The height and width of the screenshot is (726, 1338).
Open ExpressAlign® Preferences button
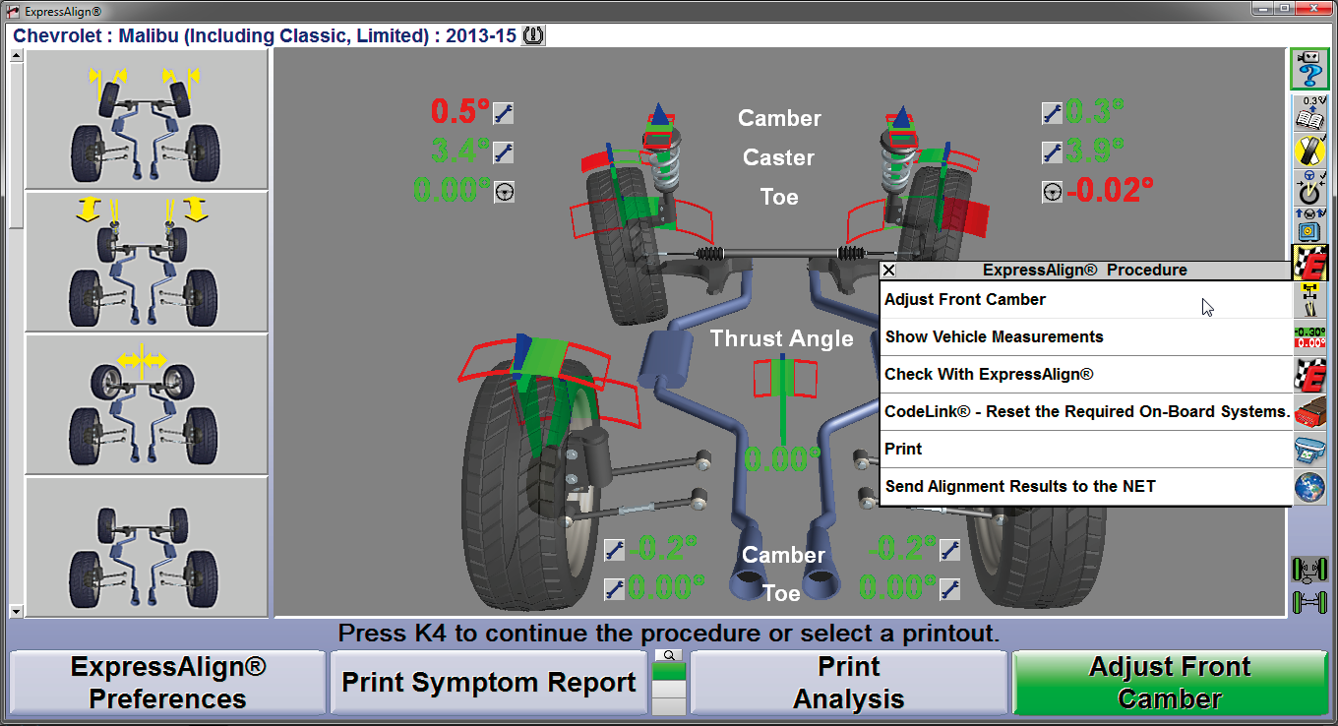[167, 683]
